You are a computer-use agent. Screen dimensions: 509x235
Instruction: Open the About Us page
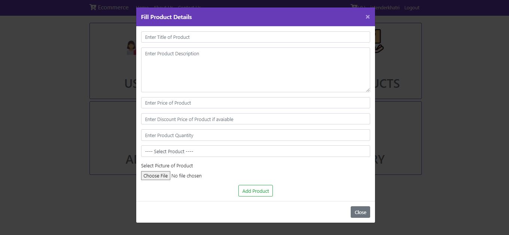click(162, 7)
